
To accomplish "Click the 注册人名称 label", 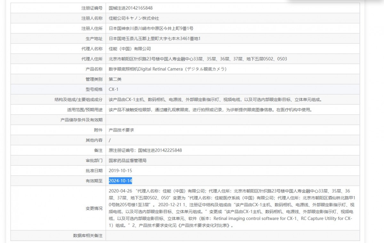I will pyautogui.click(x=92, y=18).
